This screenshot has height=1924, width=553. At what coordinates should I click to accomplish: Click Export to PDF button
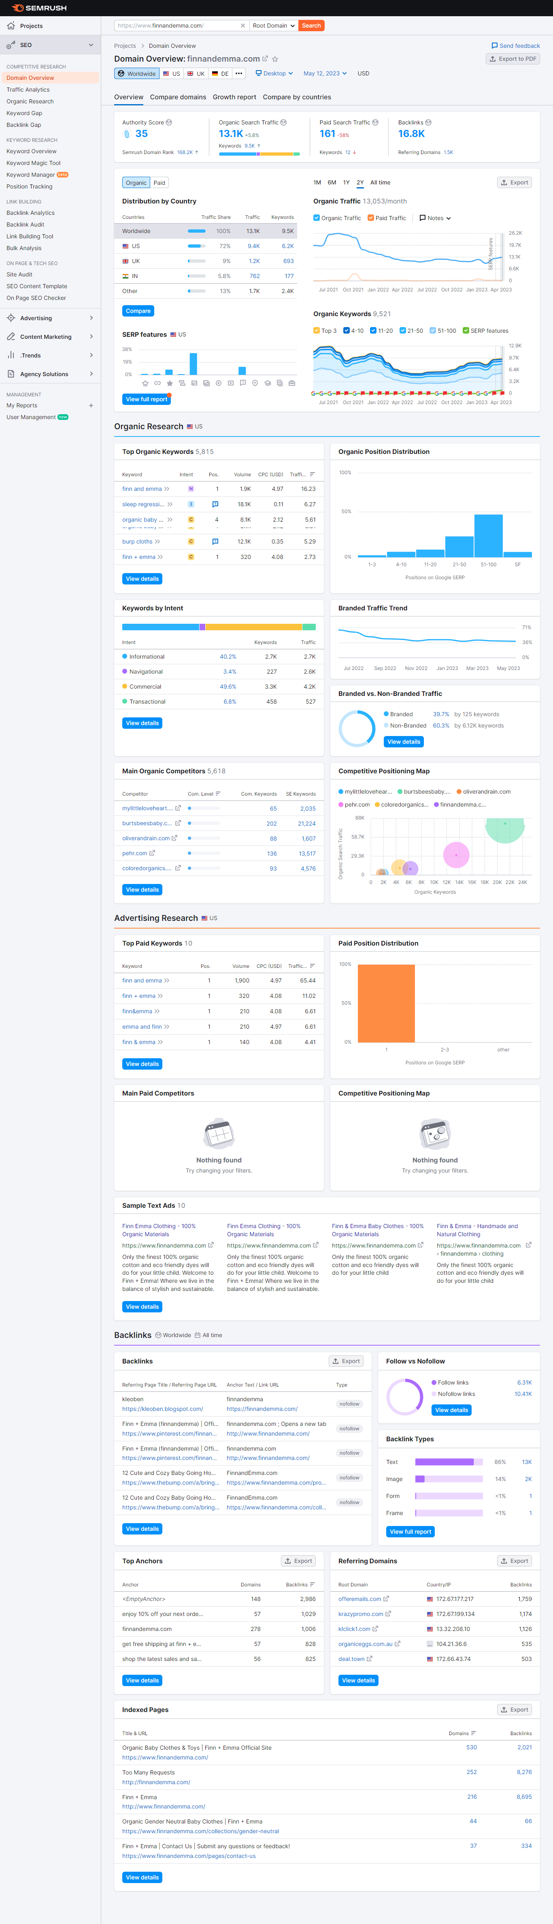513,59
